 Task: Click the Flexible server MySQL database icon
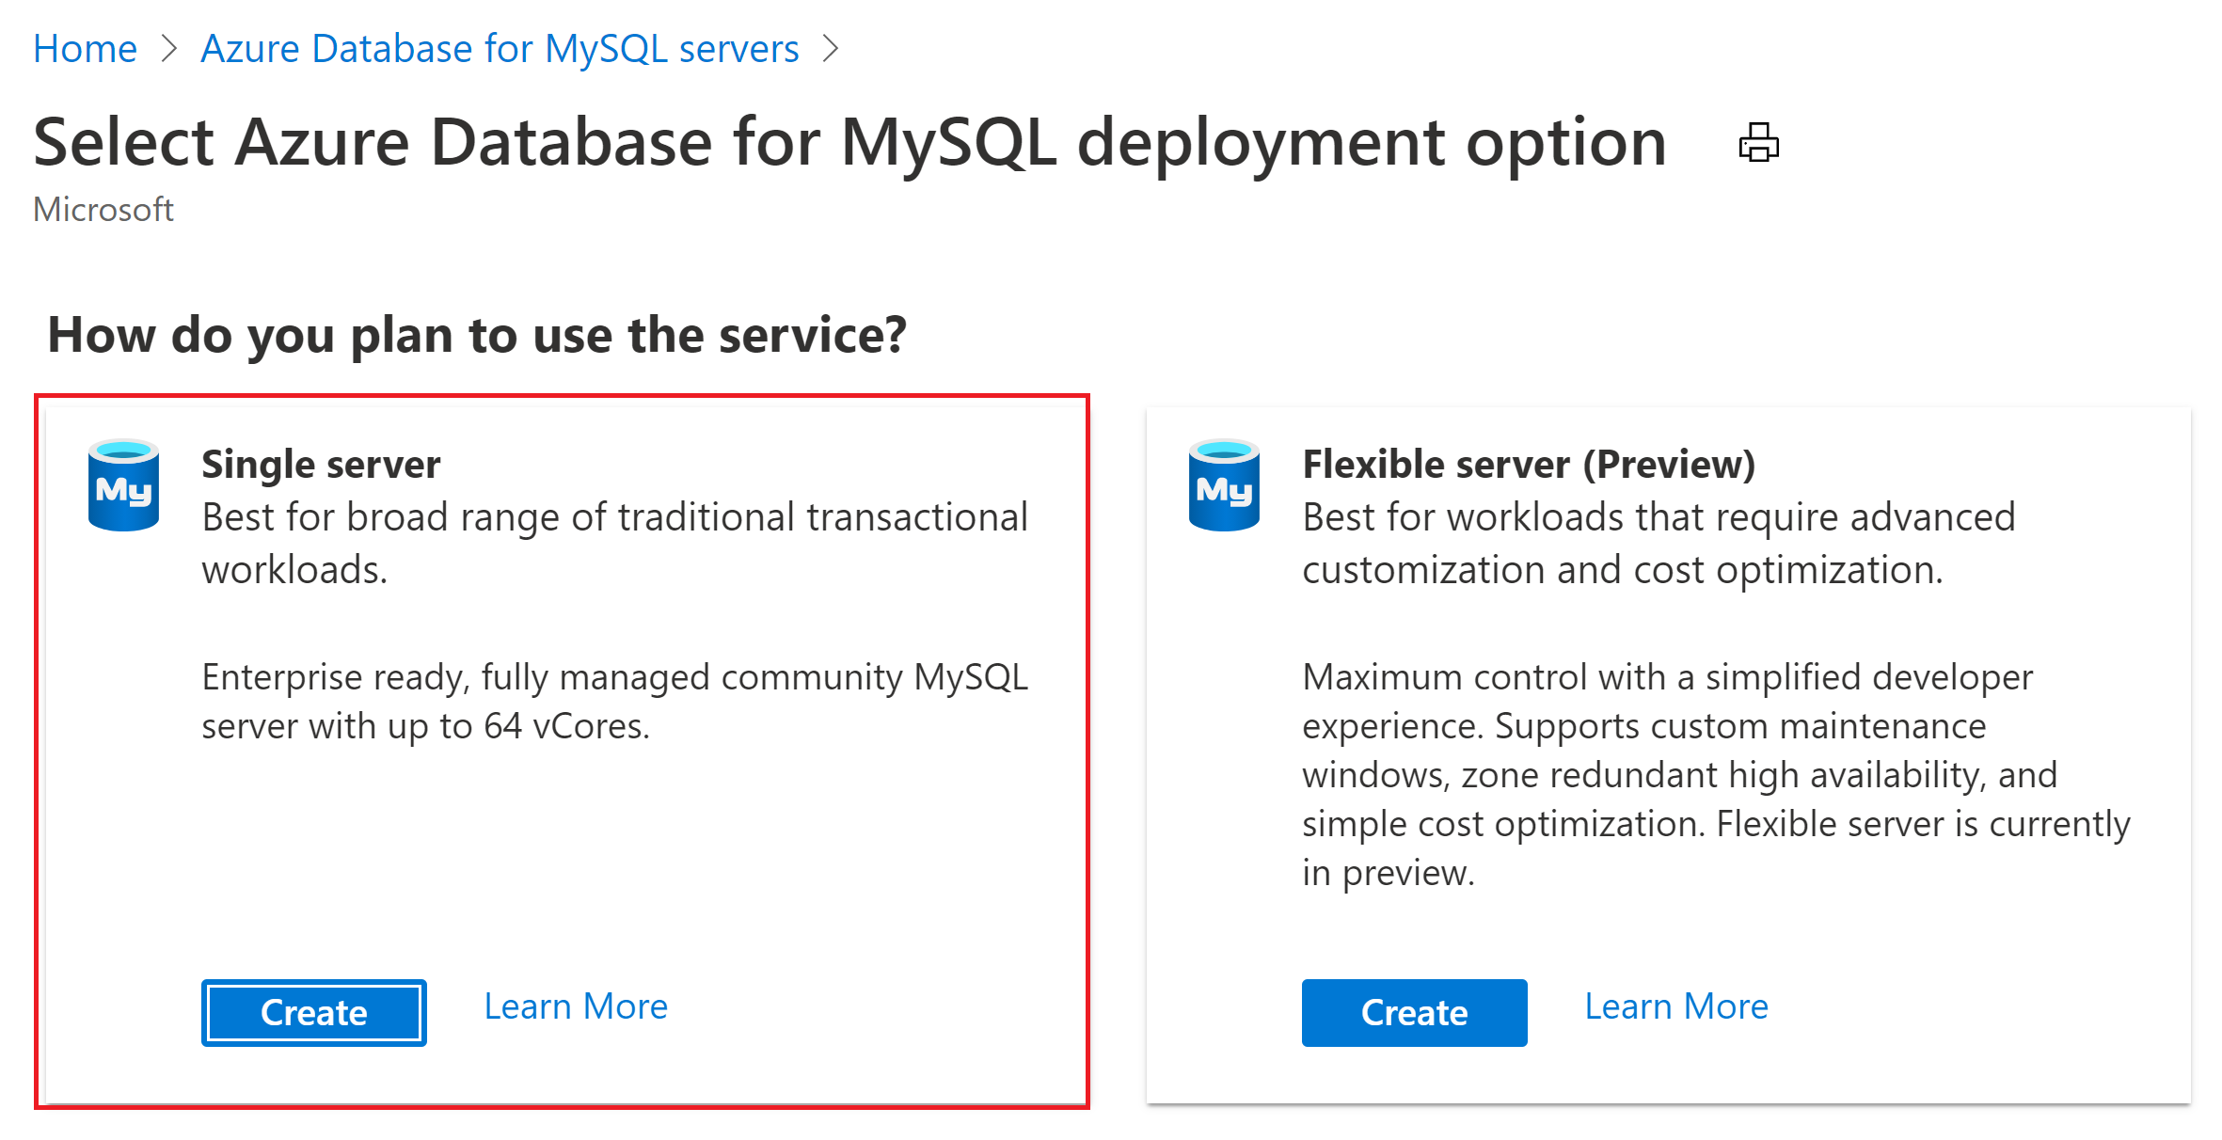pos(1224,485)
